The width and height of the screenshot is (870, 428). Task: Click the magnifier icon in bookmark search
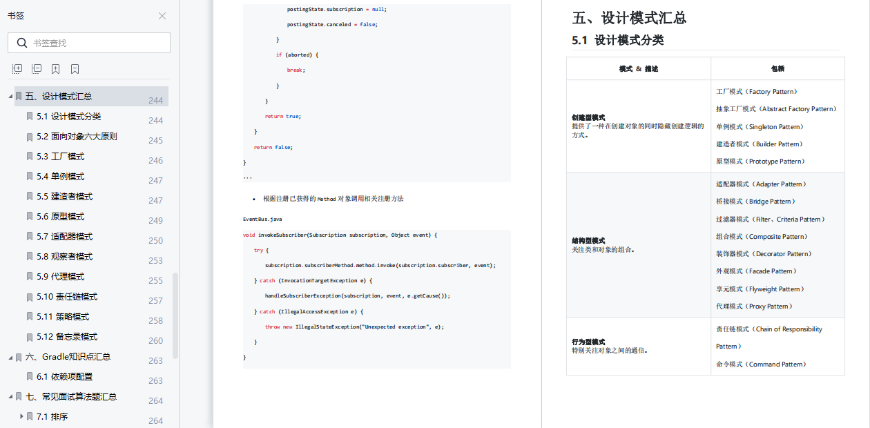click(x=21, y=43)
